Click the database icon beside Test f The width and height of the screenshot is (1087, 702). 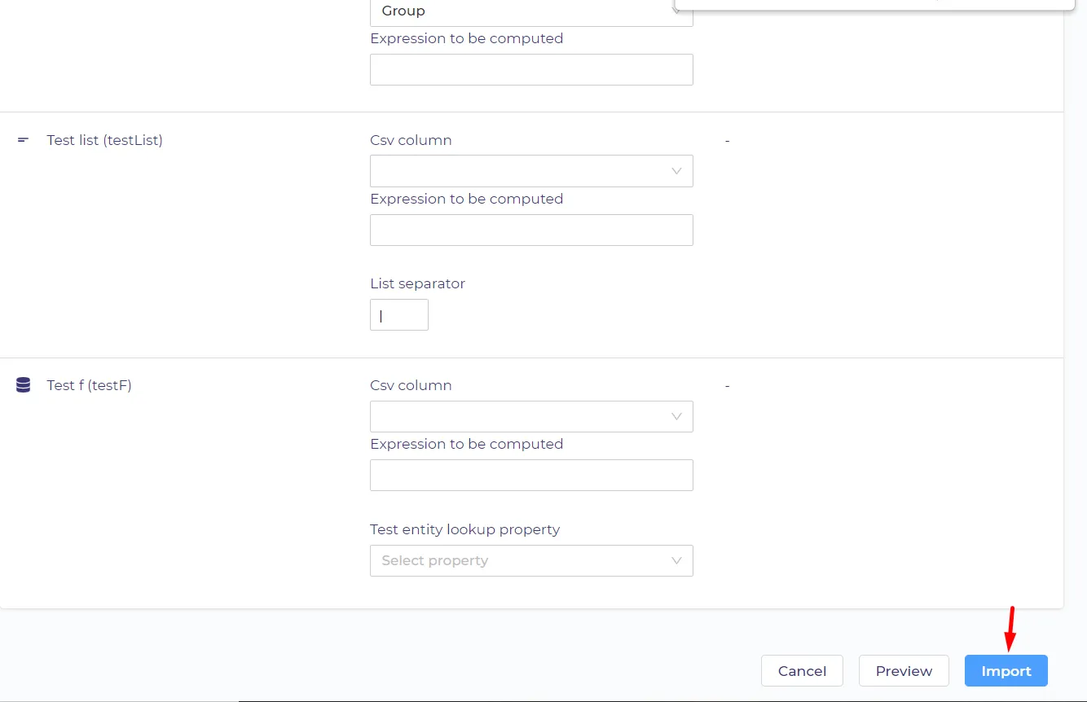pyautogui.click(x=23, y=385)
